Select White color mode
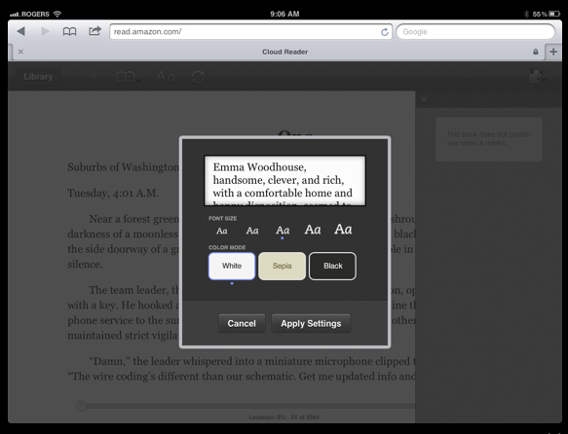 (232, 266)
